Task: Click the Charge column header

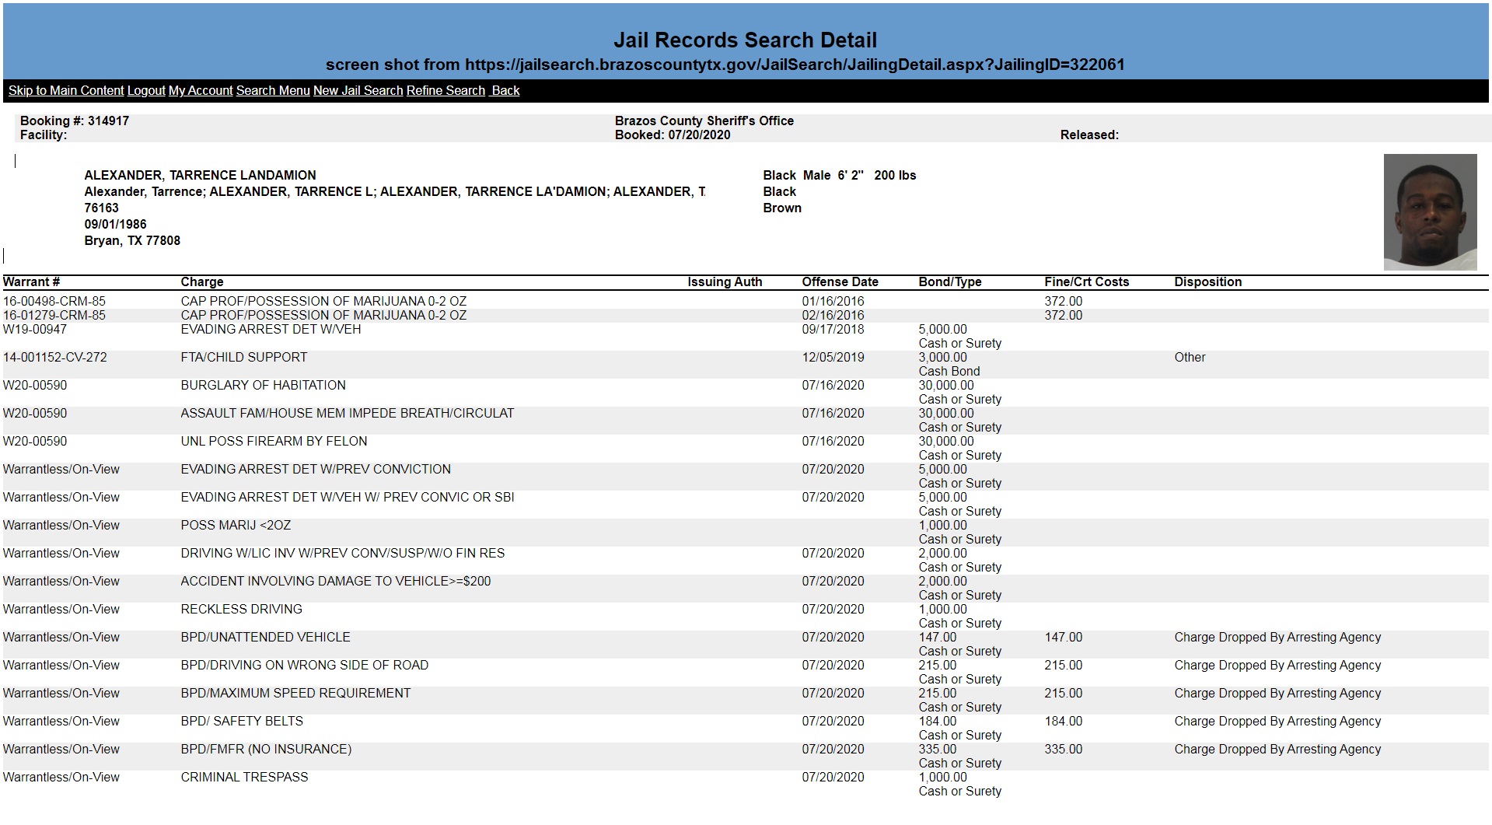Action: (x=202, y=281)
